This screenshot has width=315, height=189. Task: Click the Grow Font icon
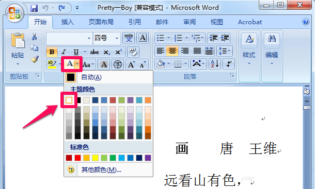tap(131, 64)
